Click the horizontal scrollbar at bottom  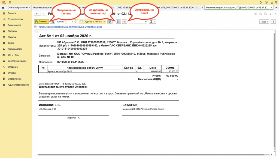tap(153, 155)
